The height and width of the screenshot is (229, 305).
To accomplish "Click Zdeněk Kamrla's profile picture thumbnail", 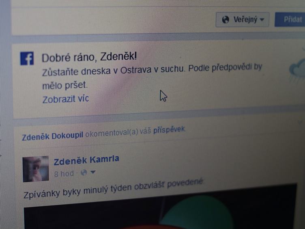I will pos(36,169).
